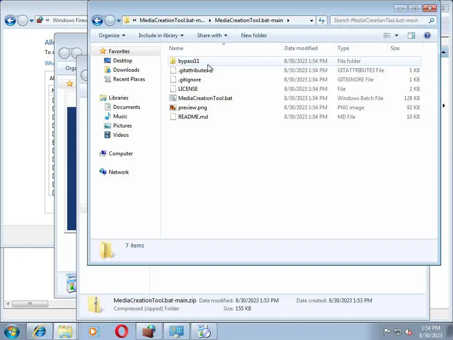Image resolution: width=453 pixels, height=340 pixels.
Task: Open Pictures library
Action: (x=122, y=125)
